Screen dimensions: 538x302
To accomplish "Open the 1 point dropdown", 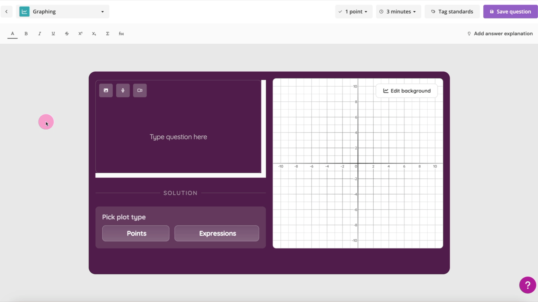I will tap(353, 12).
